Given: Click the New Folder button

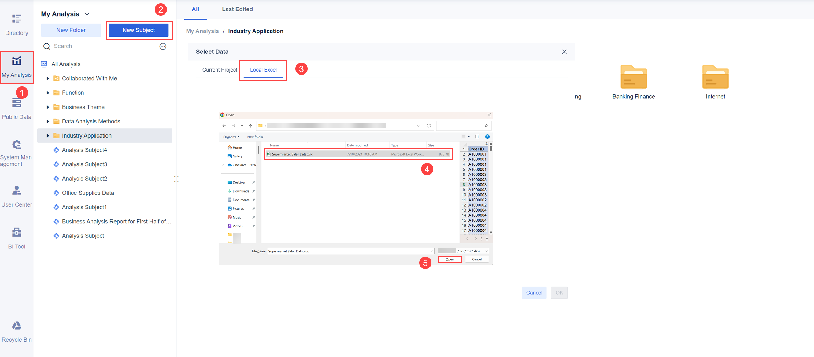Looking at the screenshot, I should coord(71,30).
